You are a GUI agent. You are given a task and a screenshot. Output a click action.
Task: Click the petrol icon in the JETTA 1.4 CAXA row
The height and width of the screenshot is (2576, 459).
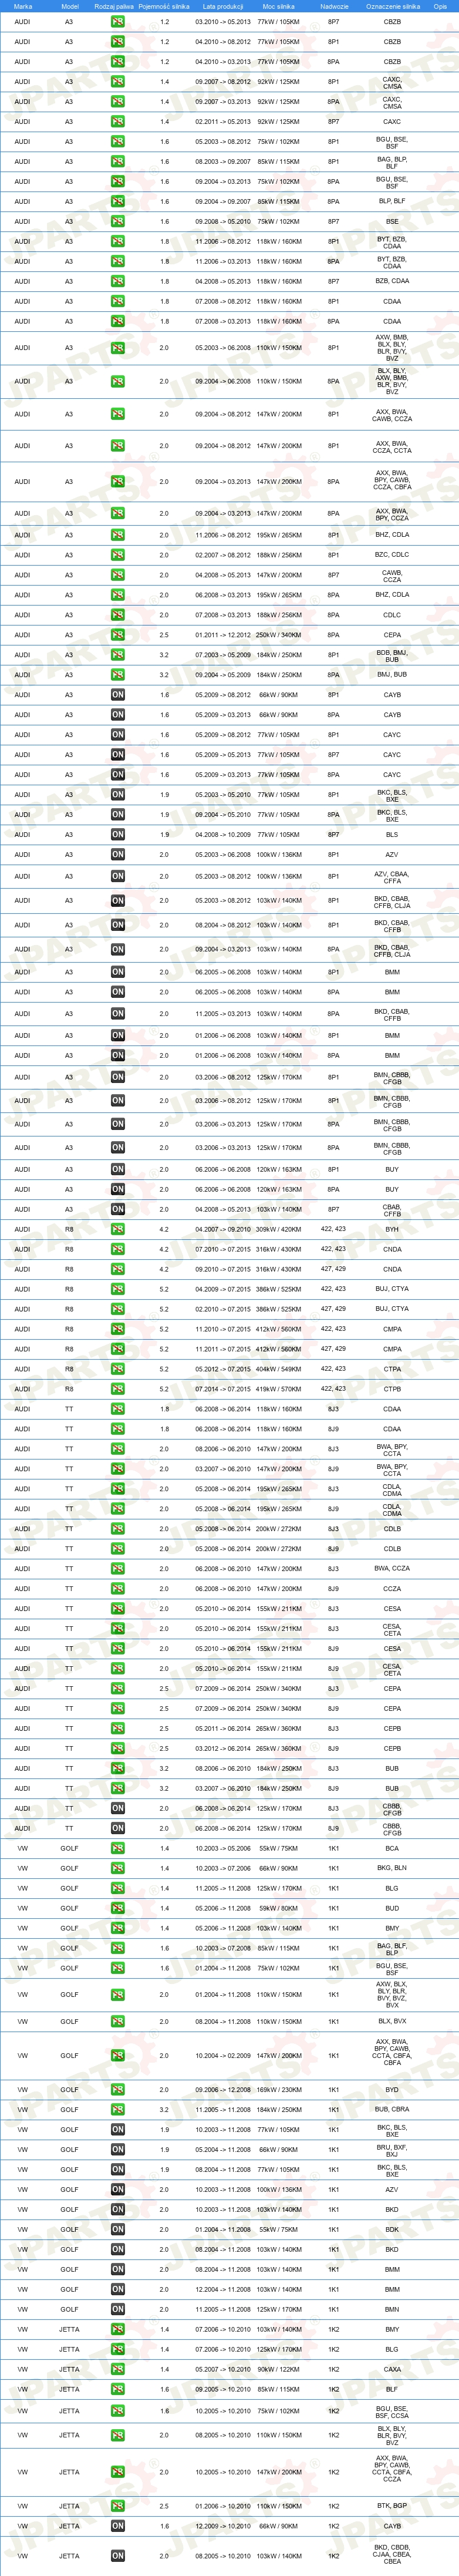click(x=118, y=2369)
